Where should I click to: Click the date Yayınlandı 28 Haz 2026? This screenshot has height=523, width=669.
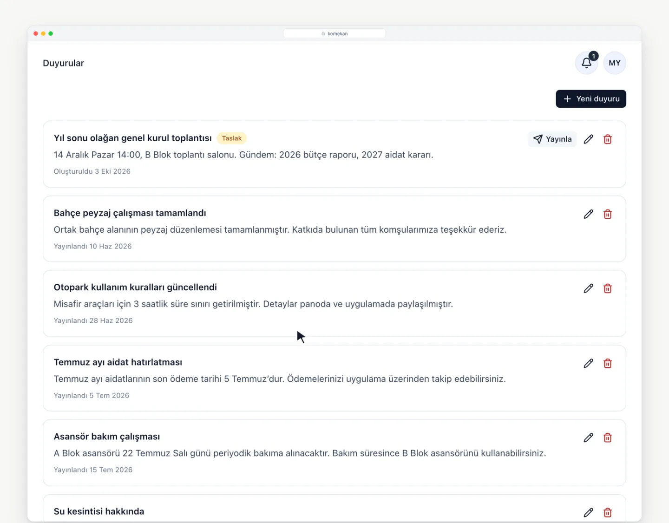tap(93, 320)
